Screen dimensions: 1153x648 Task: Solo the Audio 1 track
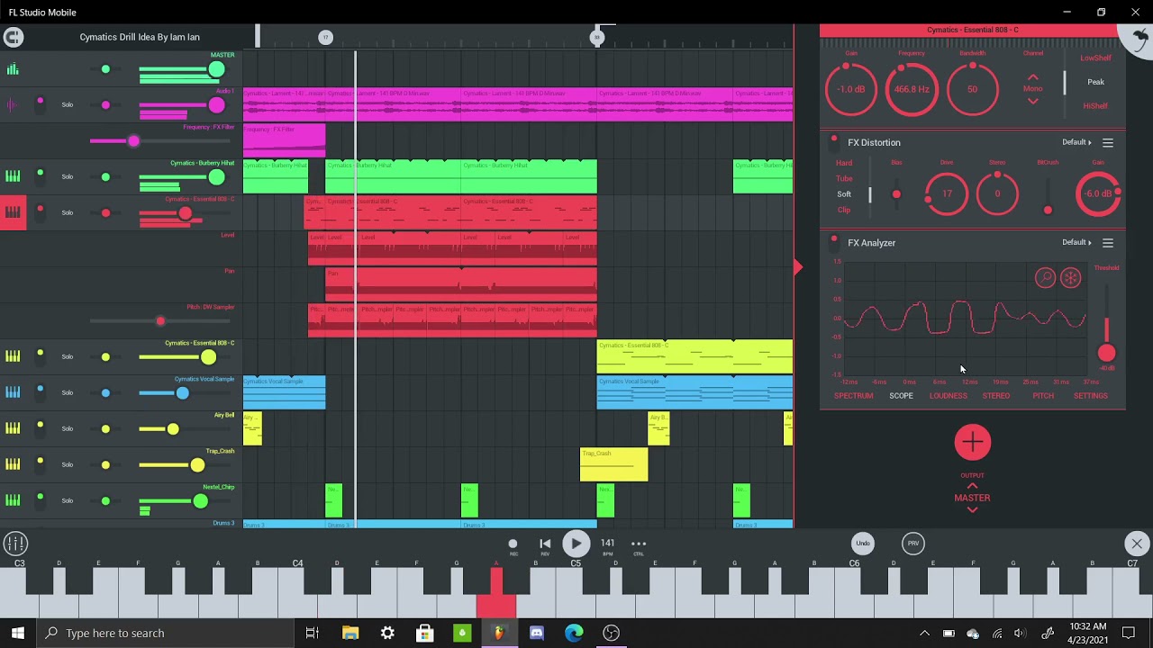68,105
